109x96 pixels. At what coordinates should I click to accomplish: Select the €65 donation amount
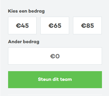pos(55,25)
